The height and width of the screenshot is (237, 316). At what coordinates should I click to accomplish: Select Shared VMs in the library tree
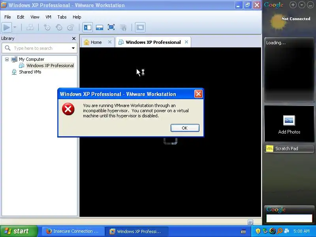(30, 72)
